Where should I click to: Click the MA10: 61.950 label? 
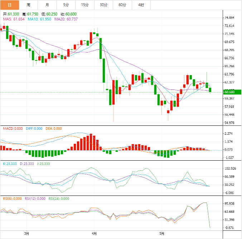39,19
